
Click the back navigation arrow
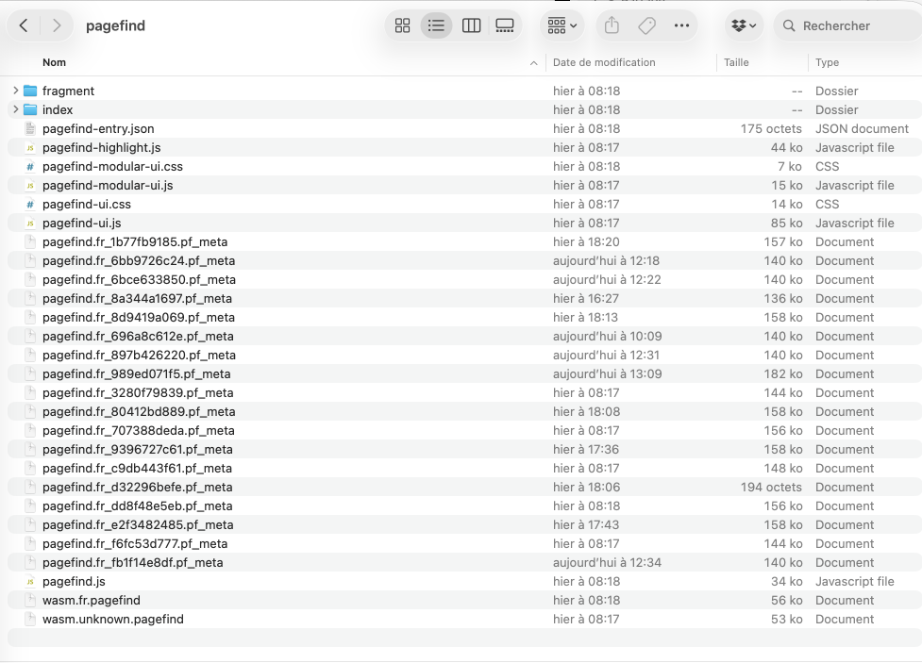pos(24,26)
